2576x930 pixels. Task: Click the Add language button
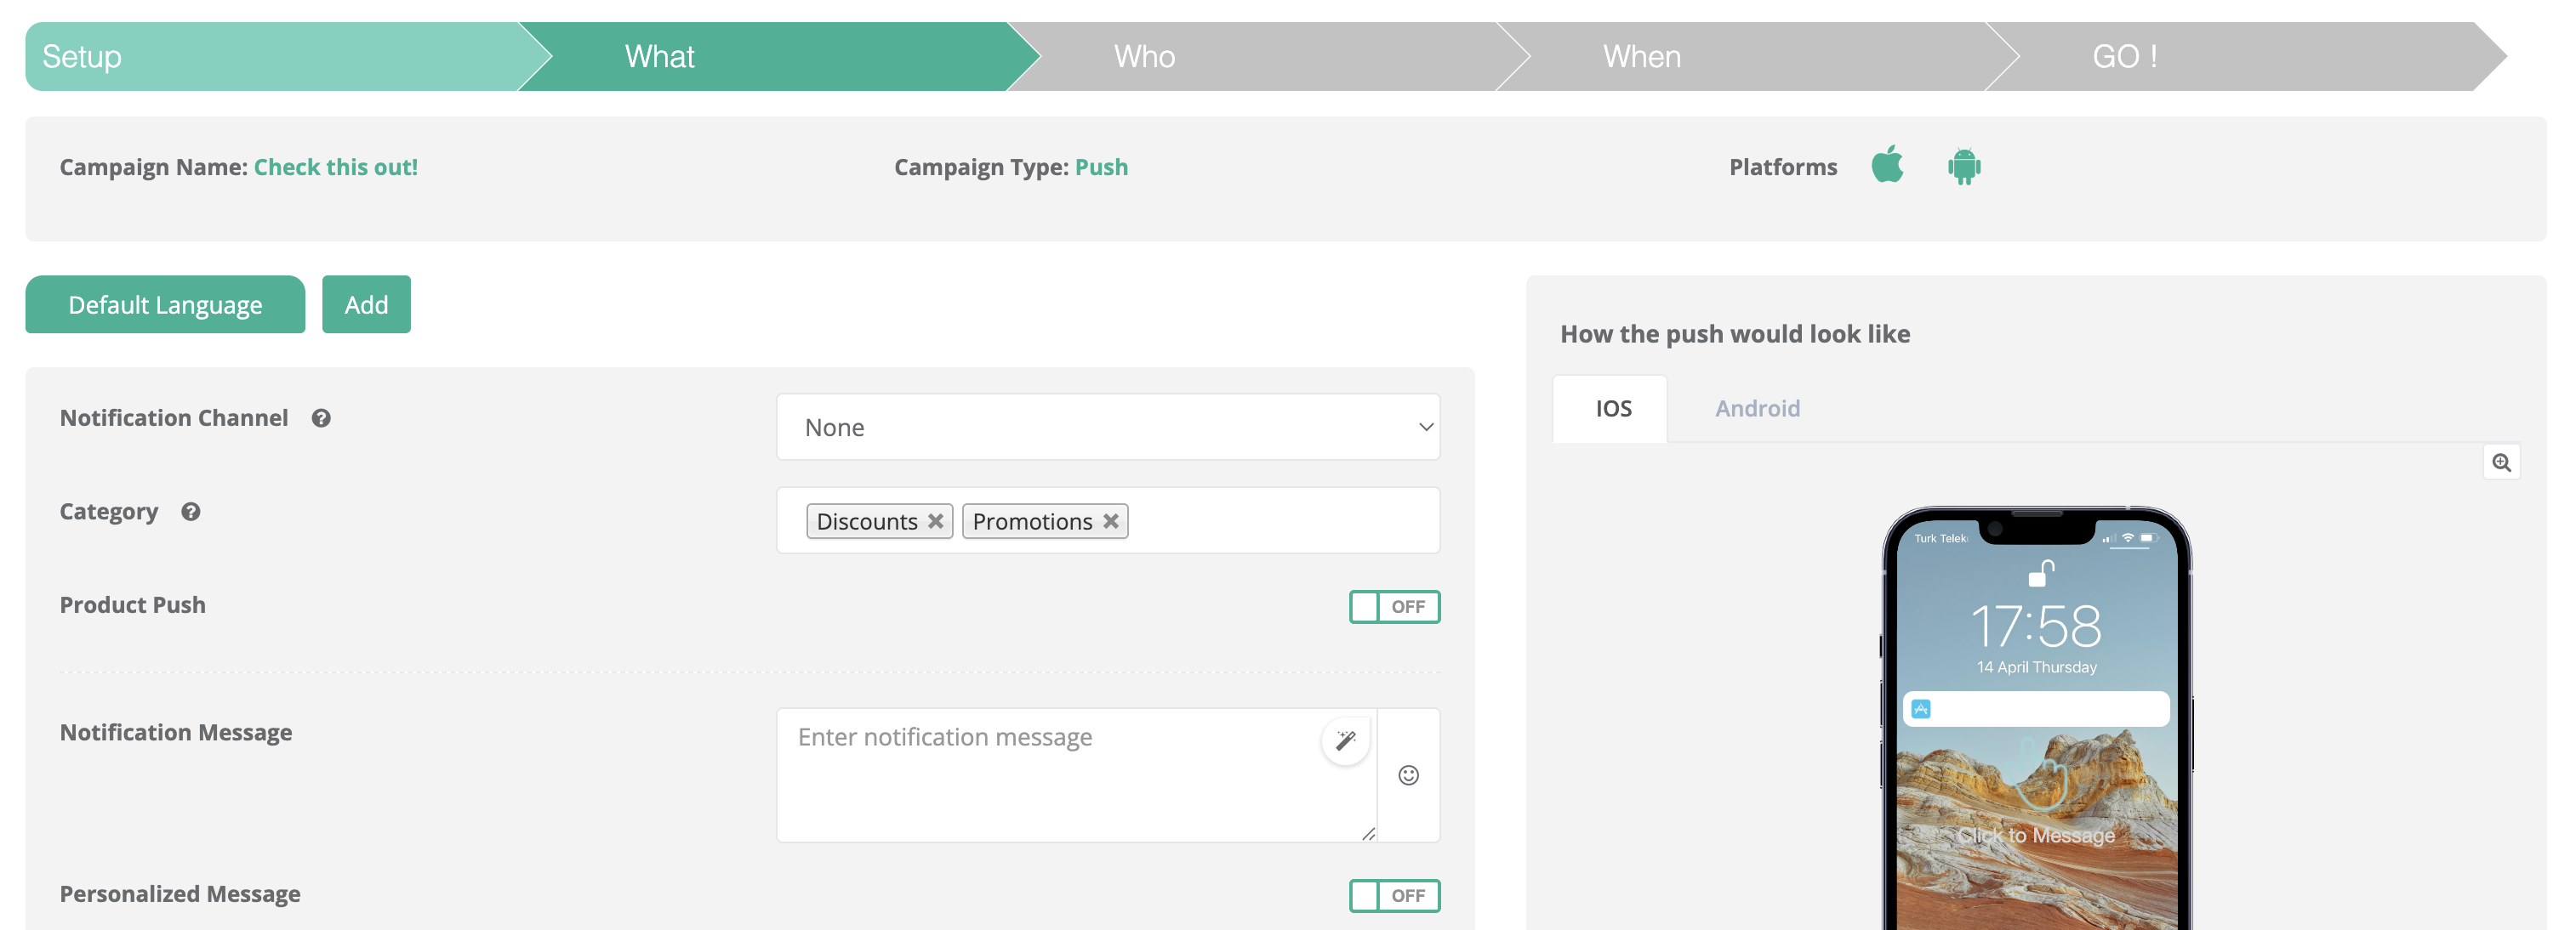366,304
